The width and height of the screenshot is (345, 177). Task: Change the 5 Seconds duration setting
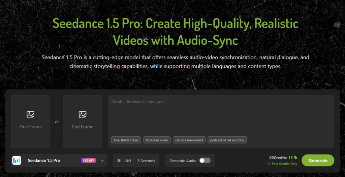click(146, 161)
